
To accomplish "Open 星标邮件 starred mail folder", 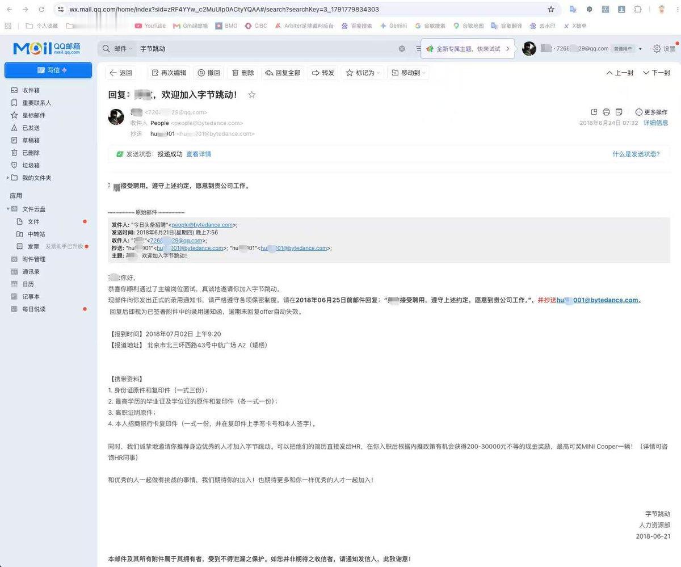I will tap(33, 115).
